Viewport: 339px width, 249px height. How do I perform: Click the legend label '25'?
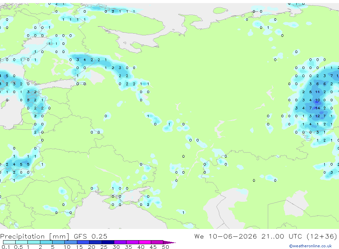pyautogui.click(x=104, y=247)
